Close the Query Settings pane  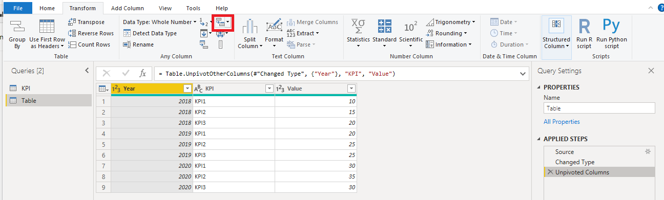[651, 71]
